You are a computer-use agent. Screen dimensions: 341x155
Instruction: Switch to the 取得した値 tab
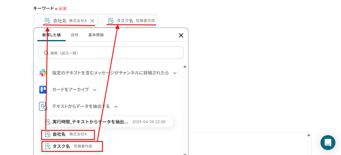[x=52, y=35]
